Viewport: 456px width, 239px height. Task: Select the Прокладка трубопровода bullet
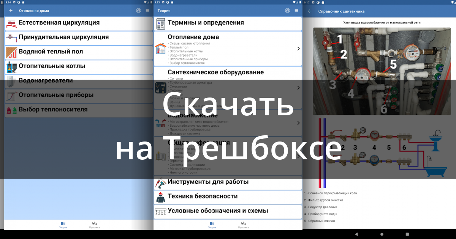[x=189, y=129]
